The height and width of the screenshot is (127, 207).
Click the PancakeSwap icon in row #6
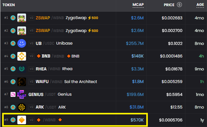click(x=13, y=82)
